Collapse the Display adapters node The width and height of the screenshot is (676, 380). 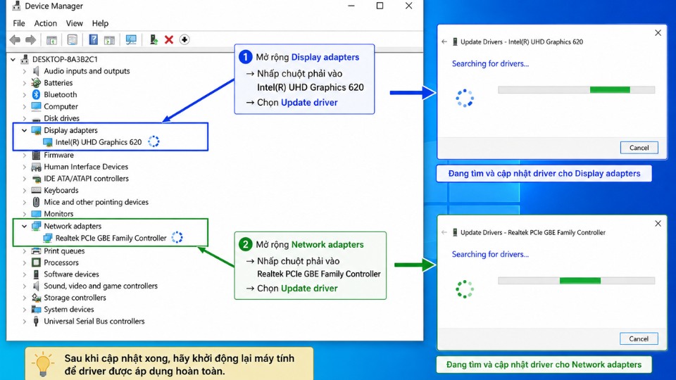(x=24, y=130)
